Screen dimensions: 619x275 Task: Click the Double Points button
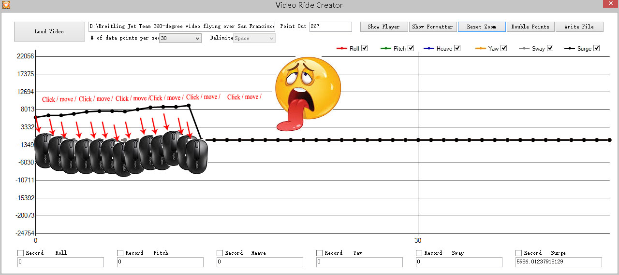[531, 27]
